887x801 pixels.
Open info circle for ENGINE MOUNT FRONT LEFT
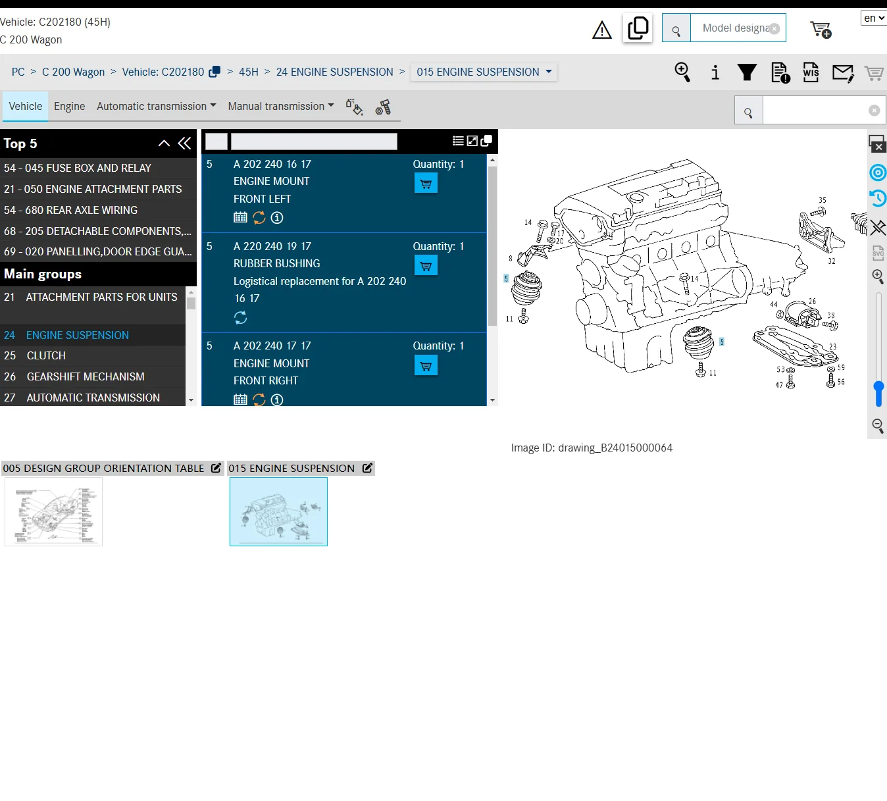(x=277, y=217)
